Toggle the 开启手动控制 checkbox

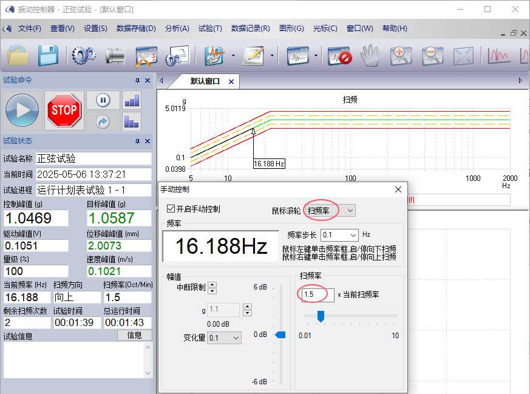tap(171, 209)
